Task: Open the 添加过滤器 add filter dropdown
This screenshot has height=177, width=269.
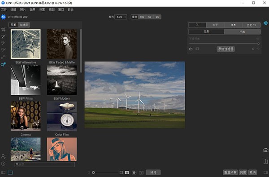Action: click(x=226, y=49)
